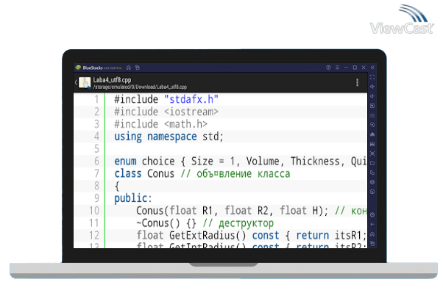
Task: Click the file path /storage/emulated/0/Download/Laba4_utf8.cpp
Action: point(140,87)
